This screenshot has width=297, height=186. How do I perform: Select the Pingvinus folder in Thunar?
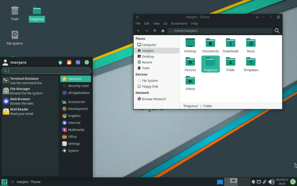[x=211, y=64]
